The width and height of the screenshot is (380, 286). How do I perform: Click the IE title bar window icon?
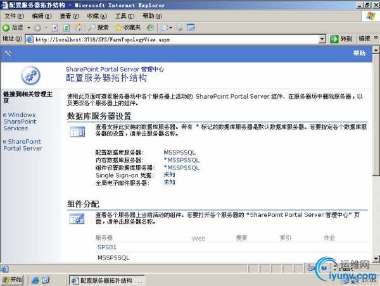point(4,5)
